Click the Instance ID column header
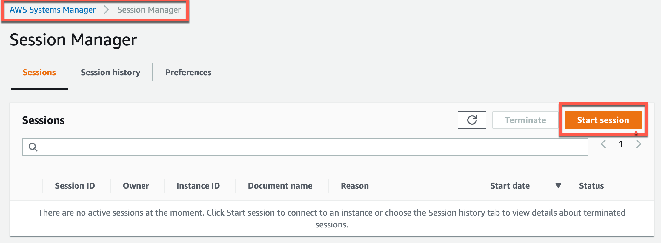The image size is (661, 243). tap(198, 186)
